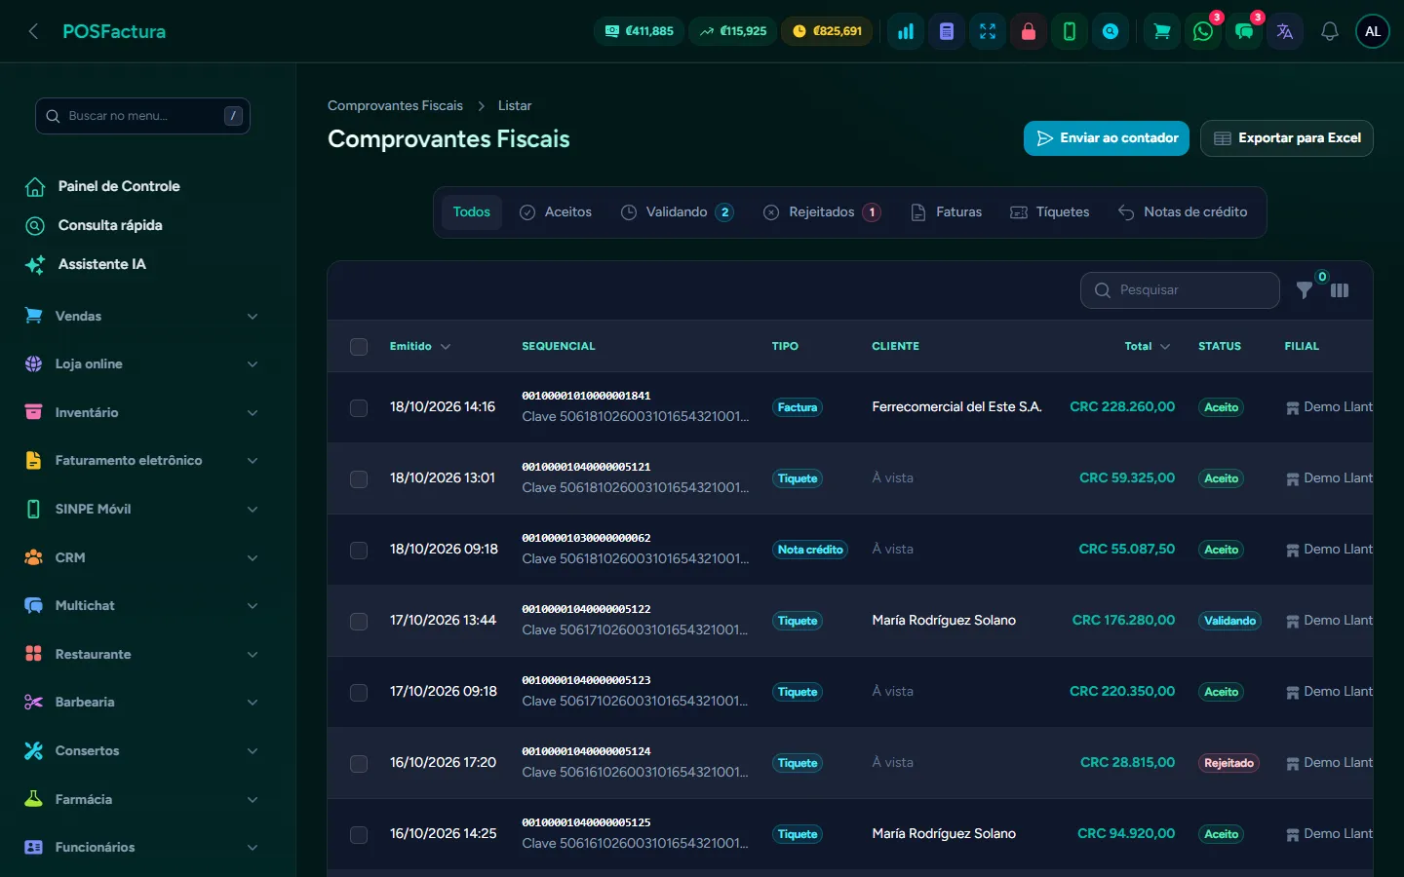Expand the SINPE Móvil section
This screenshot has height=877, width=1404.
[x=142, y=509]
